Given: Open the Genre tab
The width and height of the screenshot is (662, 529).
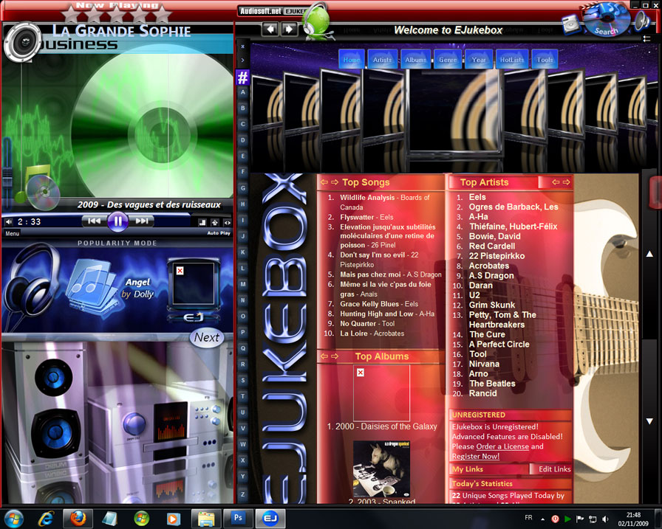Looking at the screenshot, I should coord(448,60).
